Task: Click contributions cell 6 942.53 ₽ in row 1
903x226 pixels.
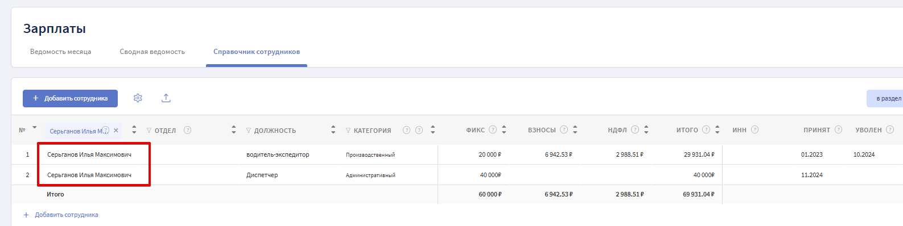Action: coord(559,154)
